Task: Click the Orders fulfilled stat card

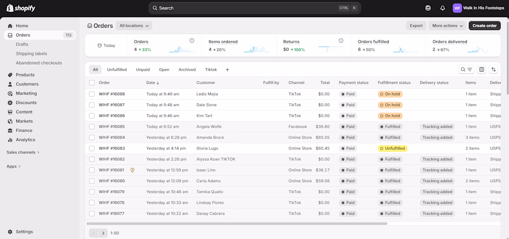Action: 388,46
